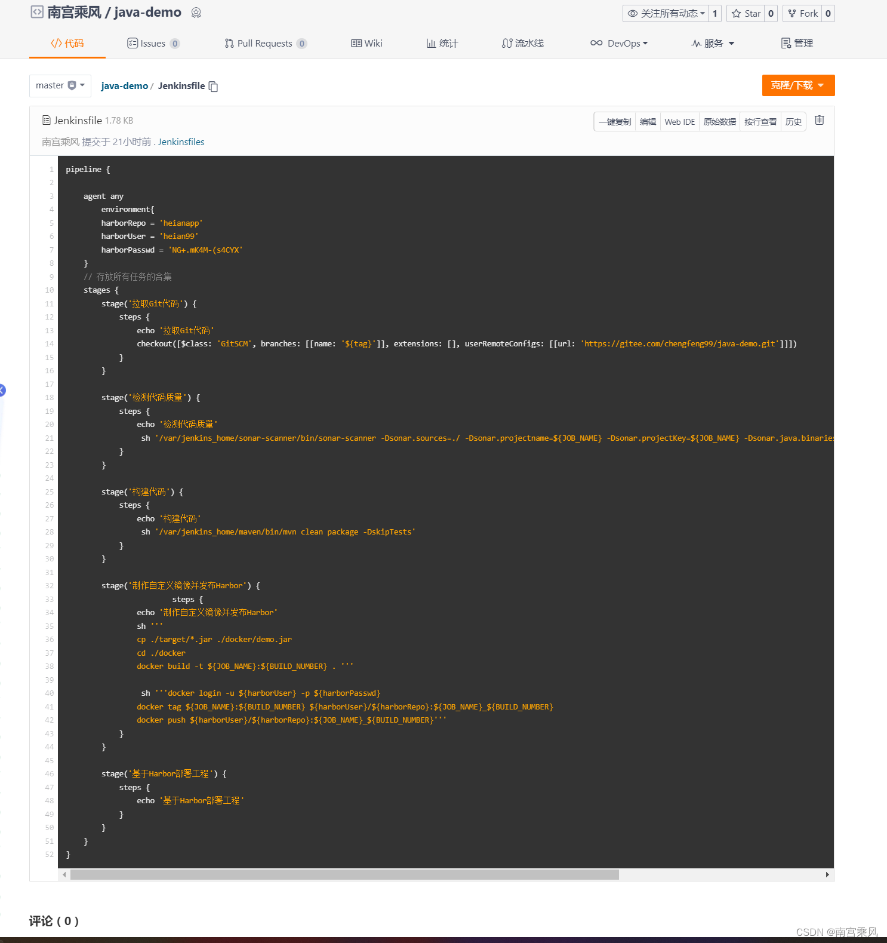Click the watcher count 1

(715, 13)
